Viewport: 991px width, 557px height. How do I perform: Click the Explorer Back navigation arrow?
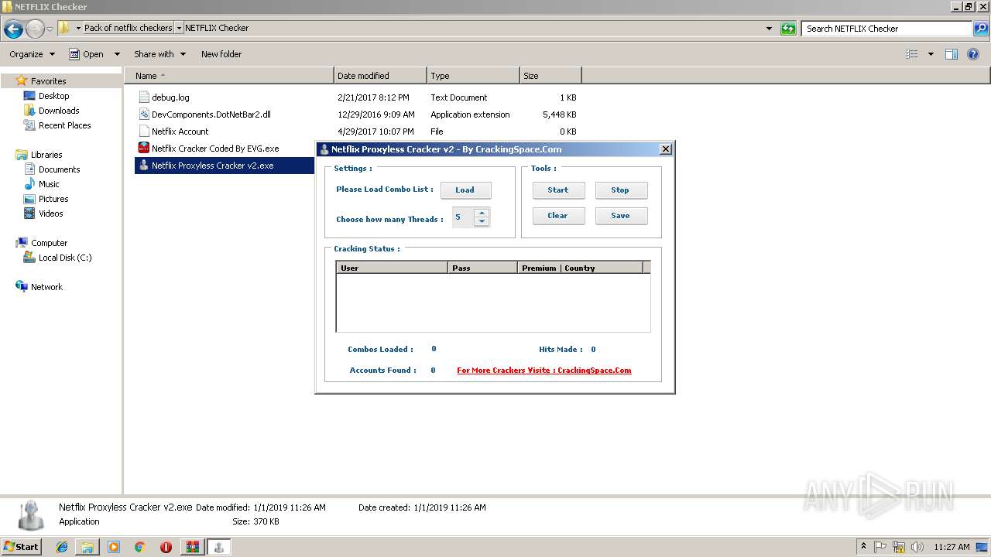point(13,29)
